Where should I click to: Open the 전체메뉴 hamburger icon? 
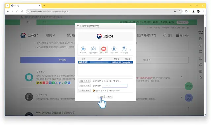[177, 35]
